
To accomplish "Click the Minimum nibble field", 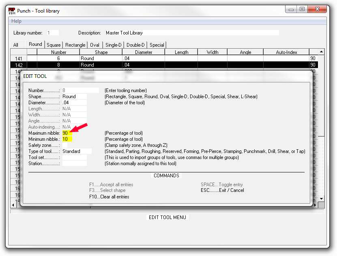I will pos(67,139).
